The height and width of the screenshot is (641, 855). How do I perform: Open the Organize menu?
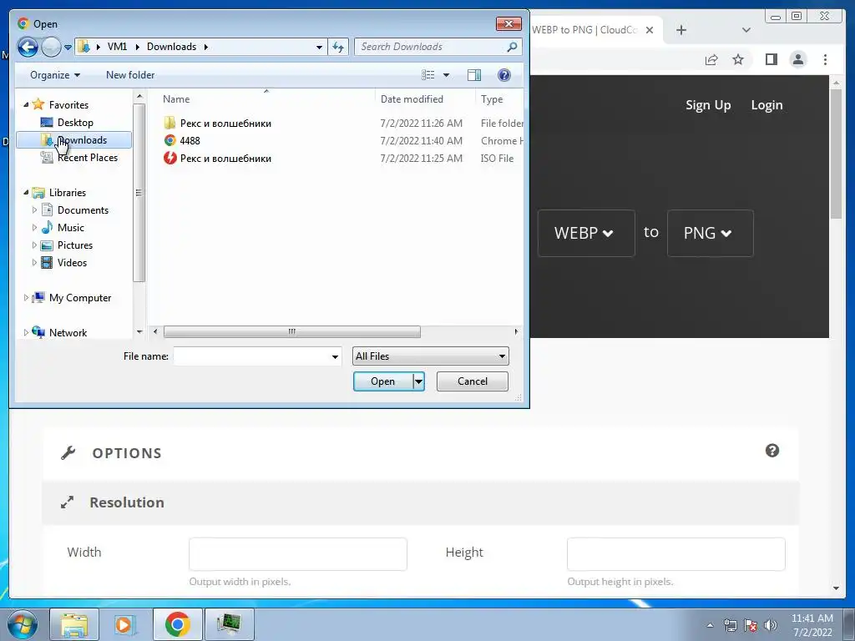tap(55, 75)
